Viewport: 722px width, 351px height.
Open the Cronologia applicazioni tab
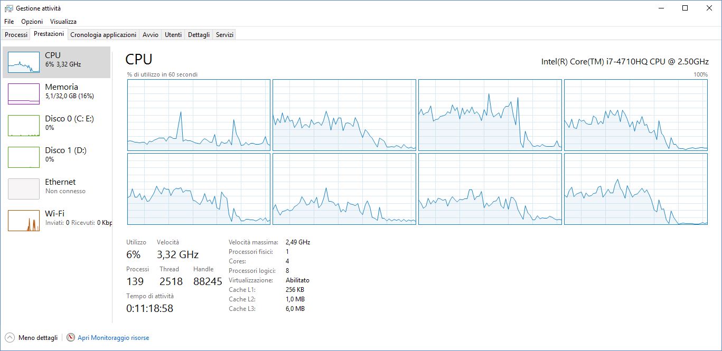pos(103,35)
